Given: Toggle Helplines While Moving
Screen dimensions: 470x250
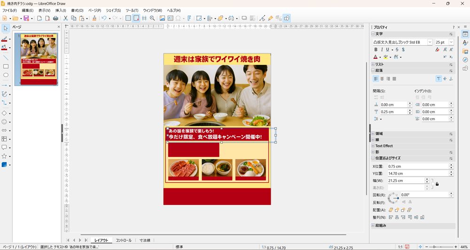Looking at the screenshot, I should click(144, 18).
